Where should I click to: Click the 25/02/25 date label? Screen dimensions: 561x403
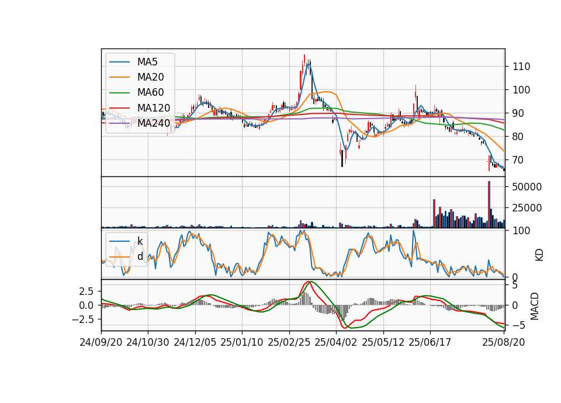[289, 342]
